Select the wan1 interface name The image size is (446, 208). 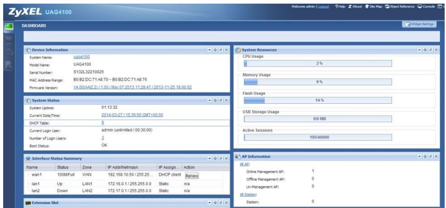pos(36,174)
